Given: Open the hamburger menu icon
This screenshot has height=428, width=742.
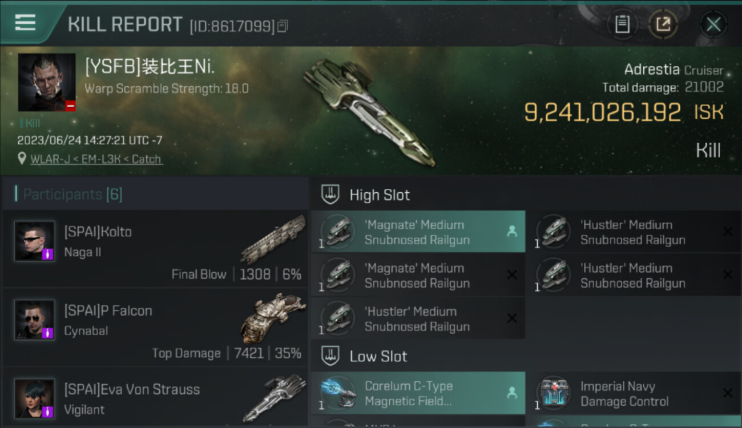Looking at the screenshot, I should click(25, 23).
